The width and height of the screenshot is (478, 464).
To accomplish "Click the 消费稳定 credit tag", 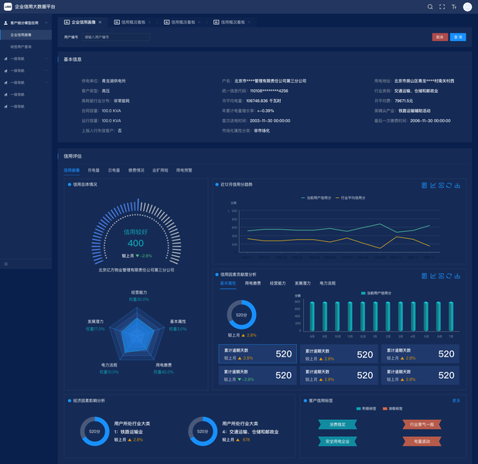I will coord(337,425).
